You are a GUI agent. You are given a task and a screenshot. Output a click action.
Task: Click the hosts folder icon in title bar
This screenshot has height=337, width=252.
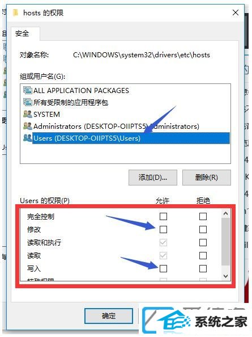pyautogui.click(x=15, y=12)
